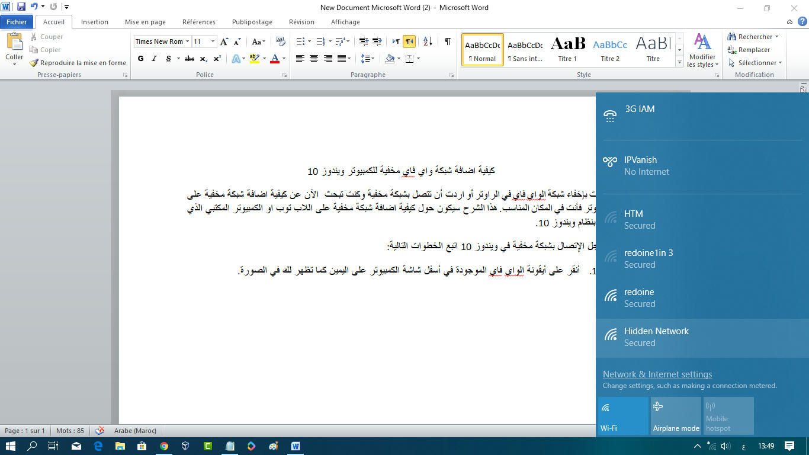The width and height of the screenshot is (809, 455).
Task: Toggle the Airplane mode tile
Action: 676,416
